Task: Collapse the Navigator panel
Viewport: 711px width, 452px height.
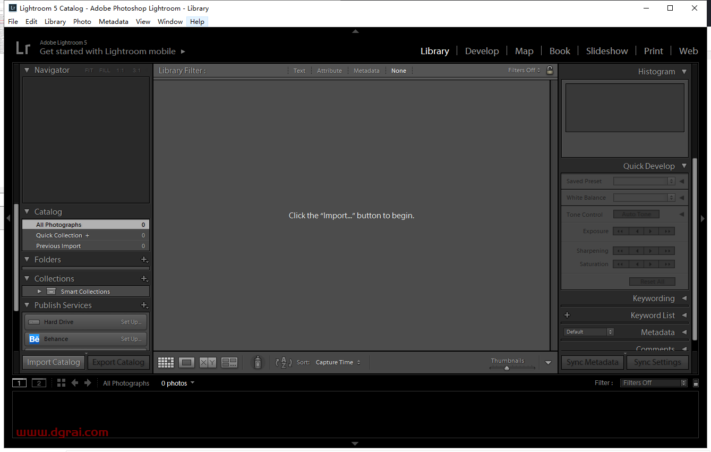Action: 26,70
